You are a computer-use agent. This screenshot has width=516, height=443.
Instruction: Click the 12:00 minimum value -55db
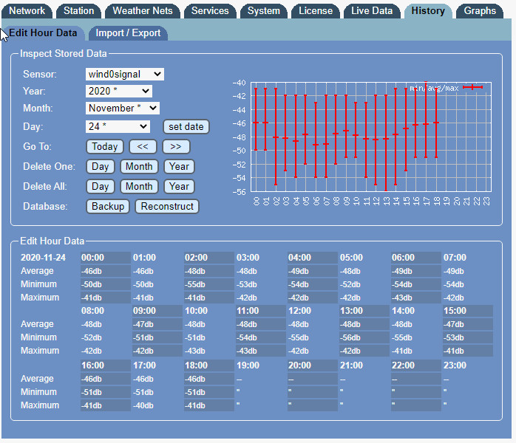coord(299,338)
